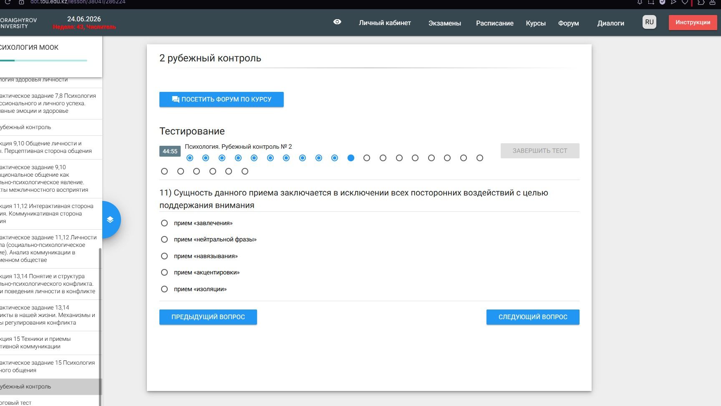Click the shield extension icon in browser toolbar
This screenshot has height=406, width=721.
tap(662, 2)
